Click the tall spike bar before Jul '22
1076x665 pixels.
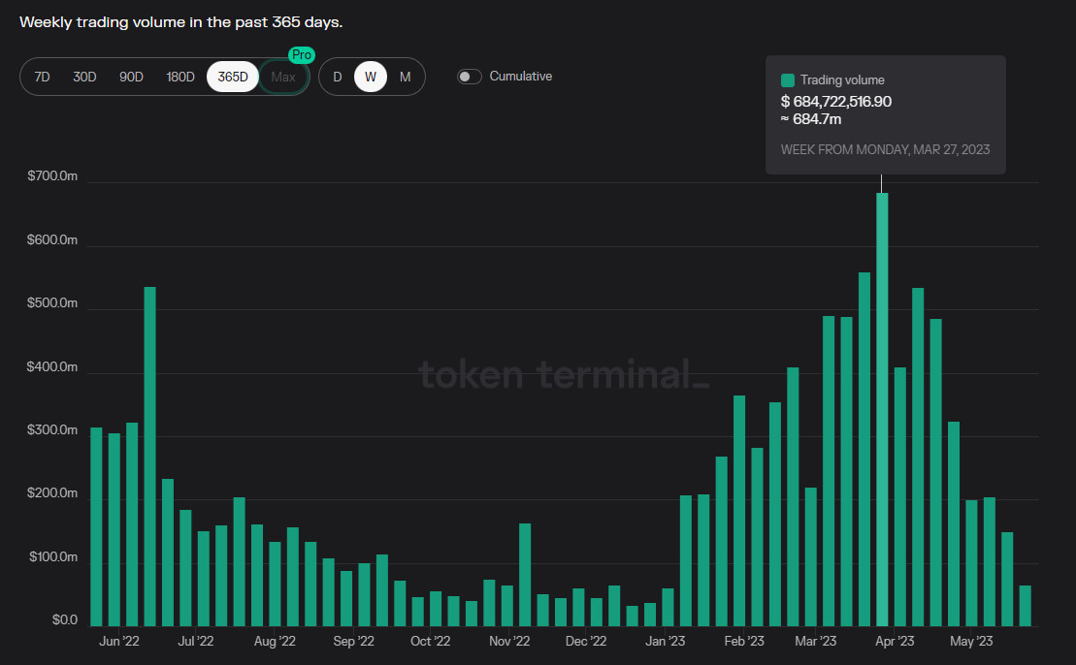tap(149, 456)
